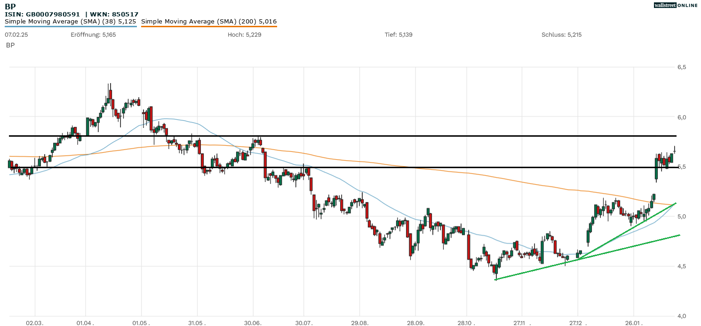Image resolution: width=701 pixels, height=326 pixels.
Task: Select the SMA (200) legend label
Action: (x=209, y=21)
